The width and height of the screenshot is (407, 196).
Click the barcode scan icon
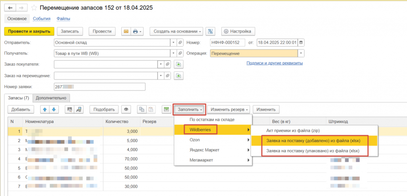70,109
